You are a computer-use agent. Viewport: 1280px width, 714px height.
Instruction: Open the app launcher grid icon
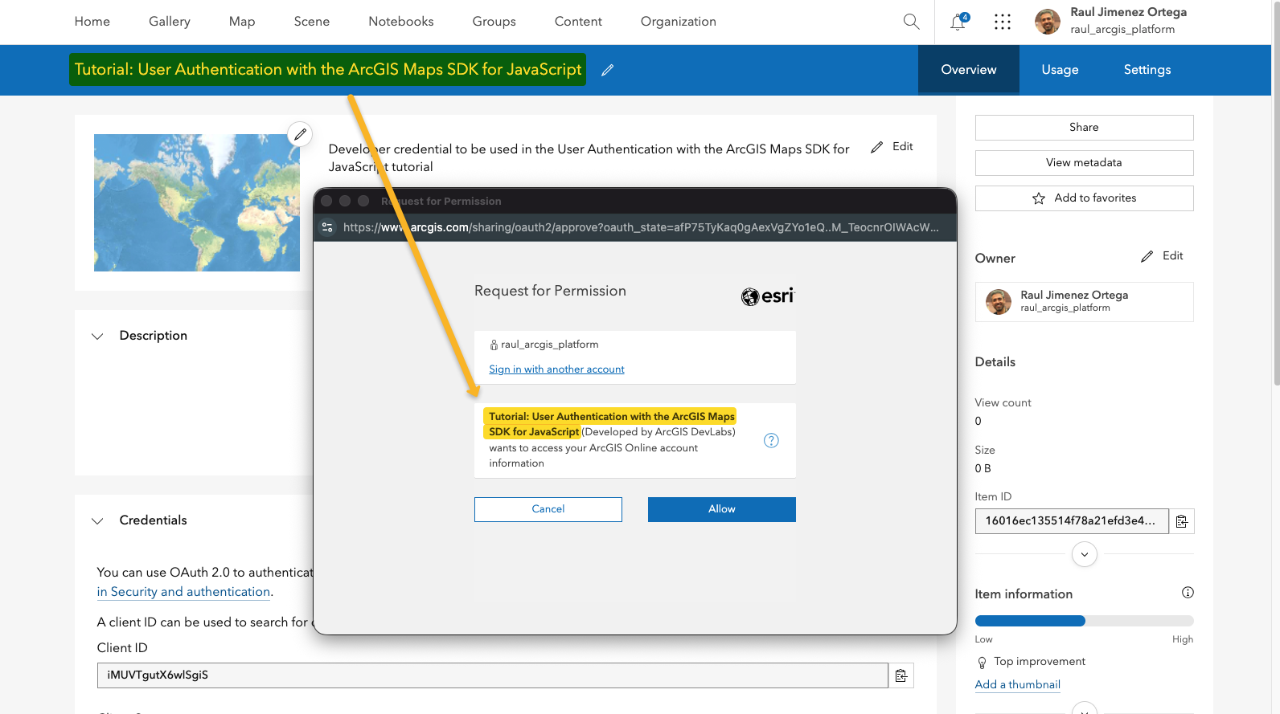click(x=1002, y=22)
